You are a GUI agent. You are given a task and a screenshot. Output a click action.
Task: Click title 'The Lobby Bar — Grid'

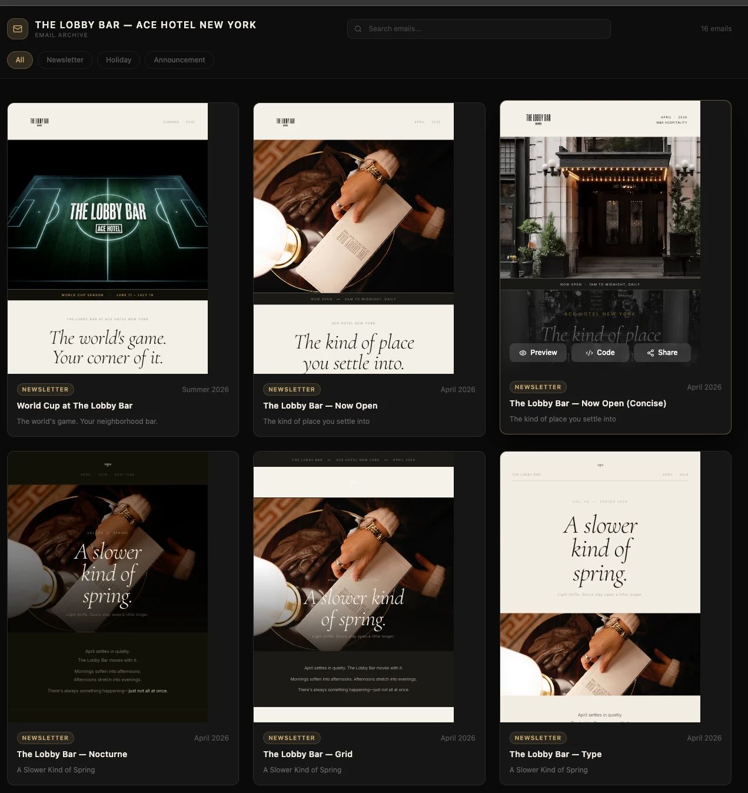(308, 754)
